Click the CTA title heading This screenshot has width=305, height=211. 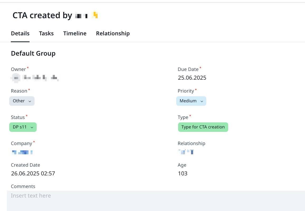[42, 15]
